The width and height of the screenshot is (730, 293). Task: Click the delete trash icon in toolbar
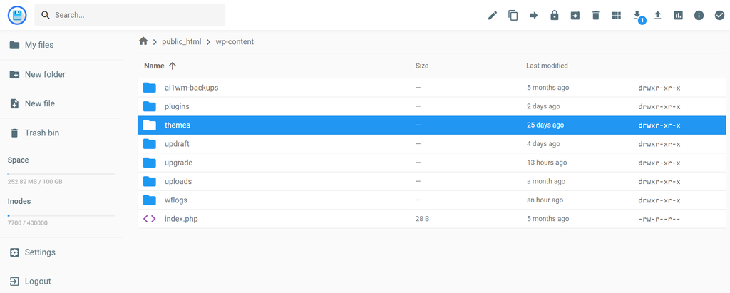click(595, 15)
